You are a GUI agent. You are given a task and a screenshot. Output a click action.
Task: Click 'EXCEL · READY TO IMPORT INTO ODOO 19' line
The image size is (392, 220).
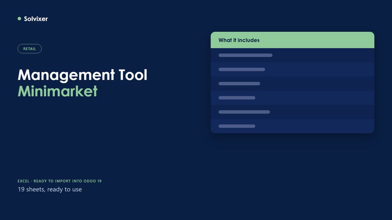[x=59, y=181]
